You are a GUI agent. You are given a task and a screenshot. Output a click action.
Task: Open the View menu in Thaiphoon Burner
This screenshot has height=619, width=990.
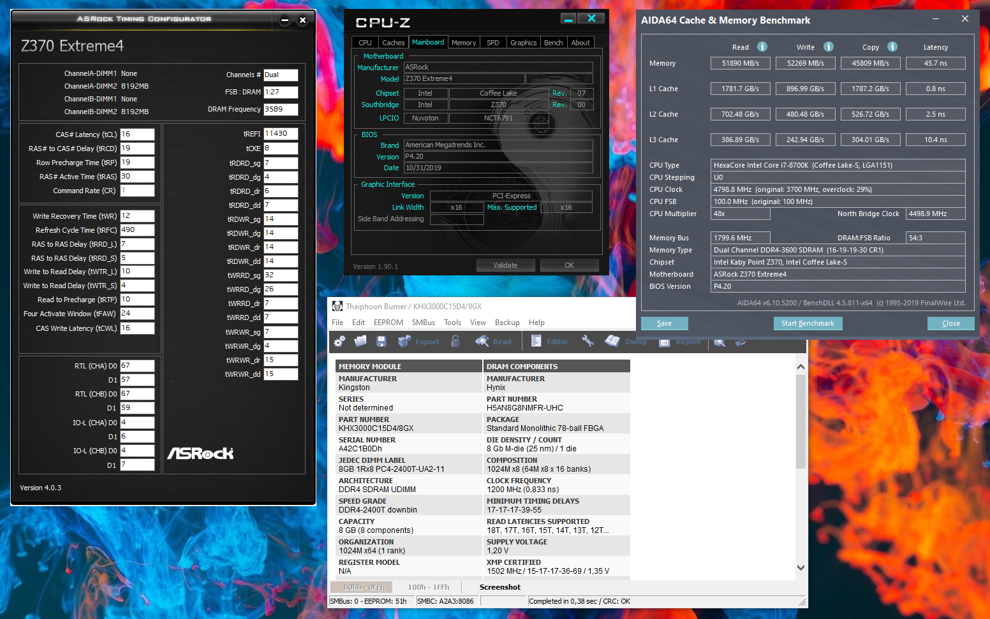click(x=478, y=323)
